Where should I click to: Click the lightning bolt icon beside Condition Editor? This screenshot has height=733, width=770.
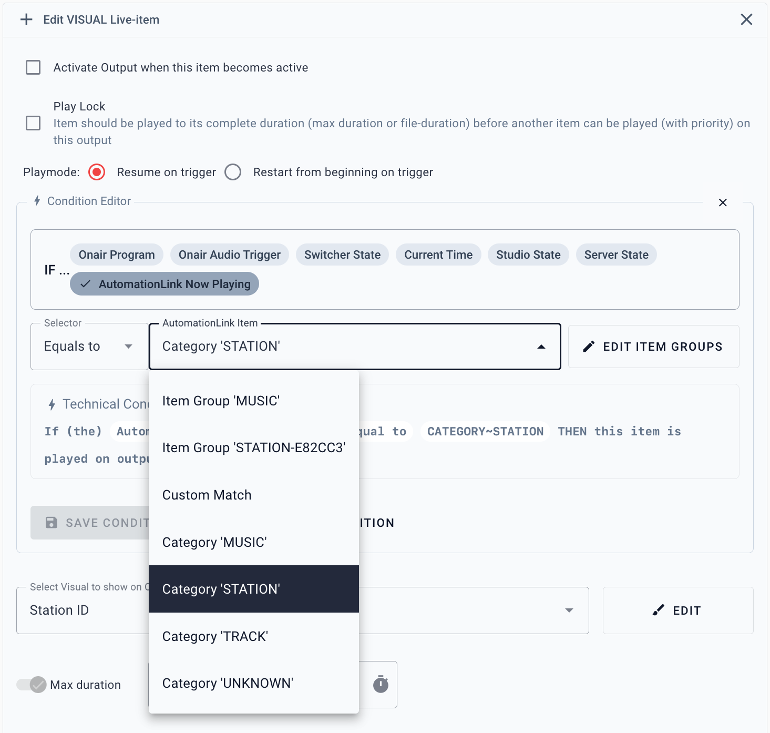click(37, 201)
